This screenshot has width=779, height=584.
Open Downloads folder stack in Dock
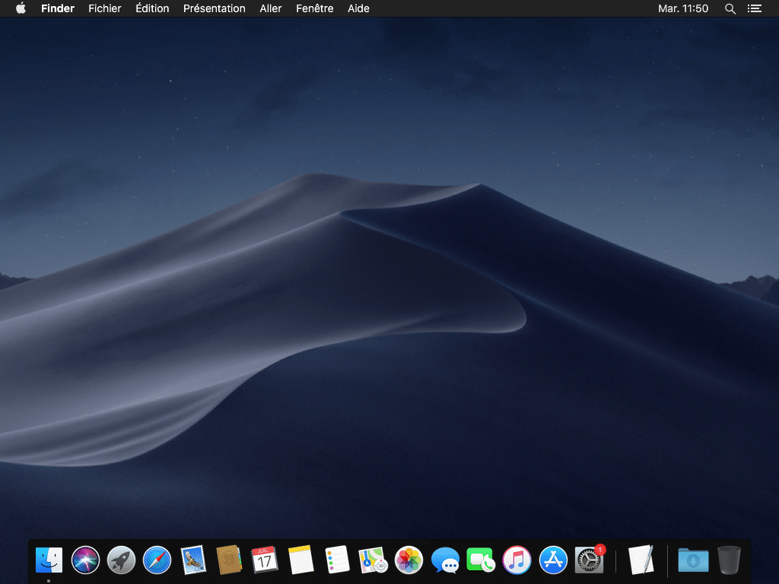click(693, 560)
